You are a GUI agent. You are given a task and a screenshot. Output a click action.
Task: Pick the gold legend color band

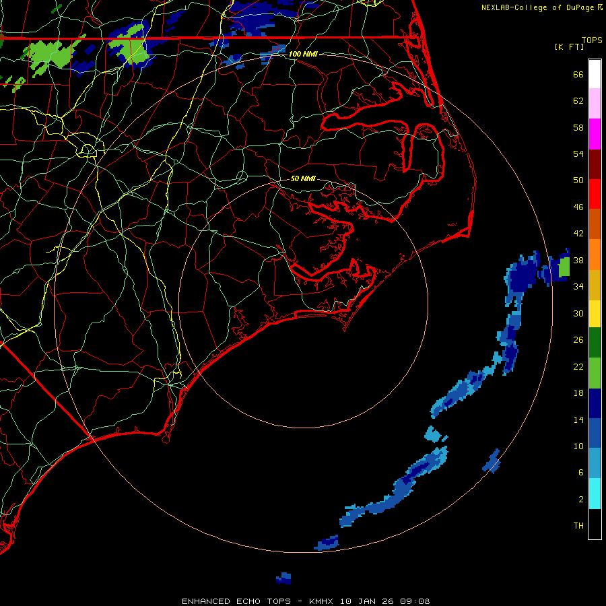coord(595,285)
